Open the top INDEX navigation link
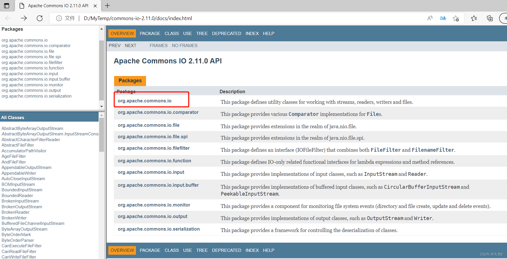Viewport: 507px width, 259px height. pyautogui.click(x=252, y=34)
